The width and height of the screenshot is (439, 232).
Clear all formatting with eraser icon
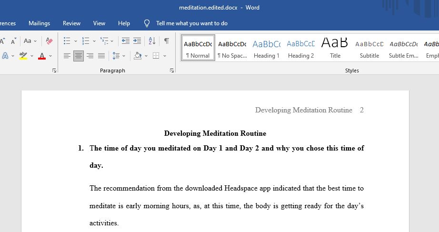tap(49, 41)
